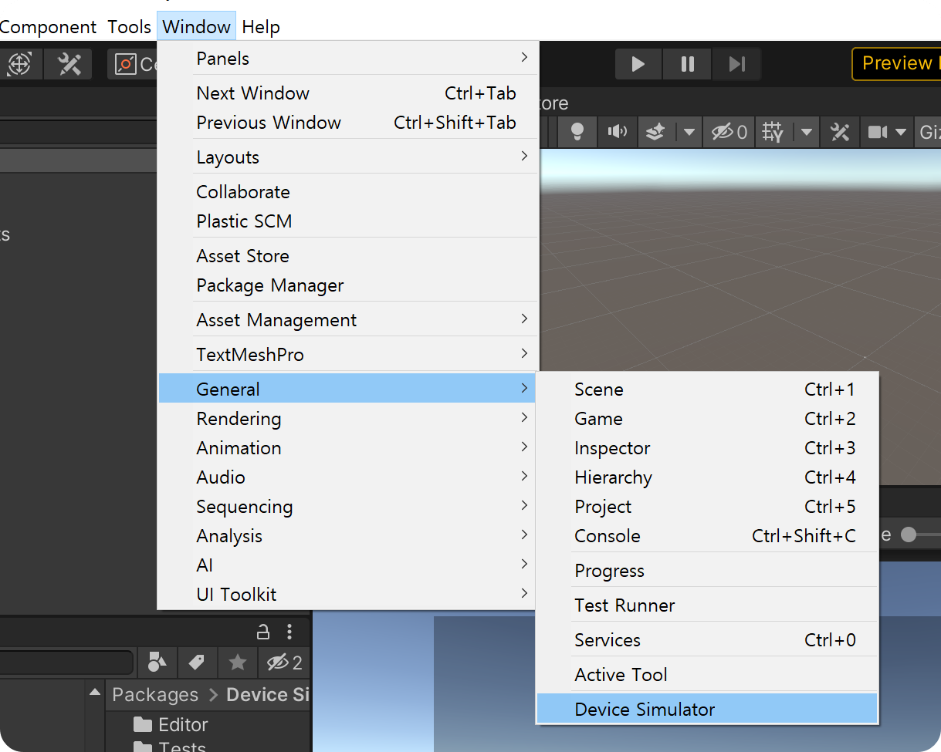Open the Tools menu

pos(129,27)
